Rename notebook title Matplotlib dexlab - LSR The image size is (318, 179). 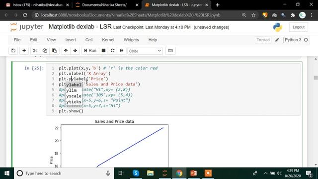click(80, 27)
